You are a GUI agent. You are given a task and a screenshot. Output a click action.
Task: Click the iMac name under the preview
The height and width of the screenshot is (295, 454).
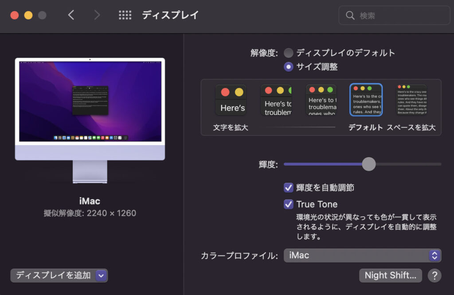point(90,201)
